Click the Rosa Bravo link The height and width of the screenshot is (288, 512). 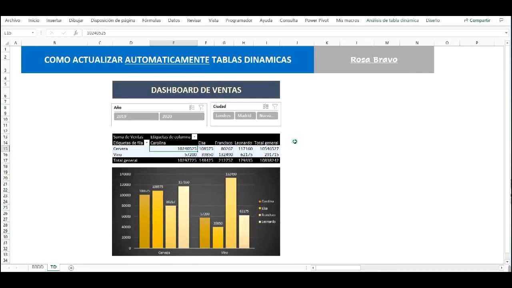click(374, 60)
